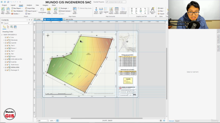Viewport: 220px width, 123px height.
Task: Toggle visibility of Leyenda element
Action: coord(5,43)
